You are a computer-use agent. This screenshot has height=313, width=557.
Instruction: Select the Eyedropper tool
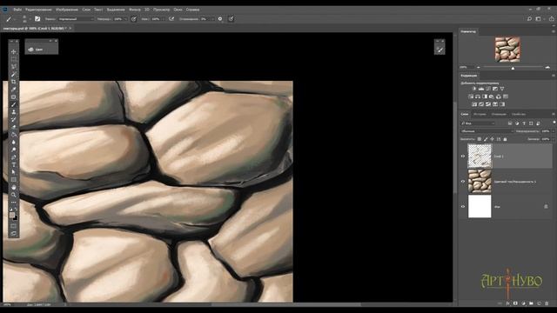tap(14, 90)
